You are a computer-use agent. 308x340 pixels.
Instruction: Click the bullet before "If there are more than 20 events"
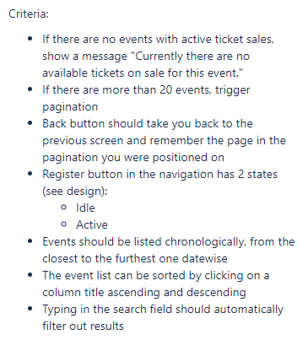[x=30, y=89]
